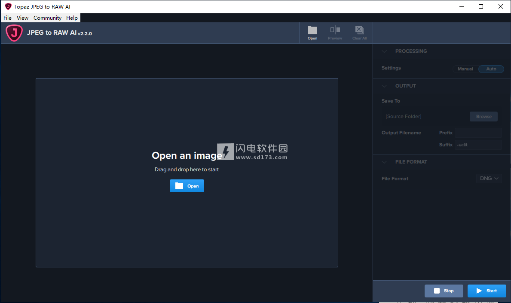This screenshot has height=303, width=511.
Task: Click the Topaz icon in the title bar
Action: pyautogui.click(x=8, y=6)
